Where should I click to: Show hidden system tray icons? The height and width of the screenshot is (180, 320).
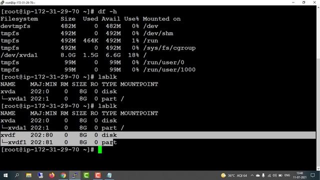[x=252, y=175]
